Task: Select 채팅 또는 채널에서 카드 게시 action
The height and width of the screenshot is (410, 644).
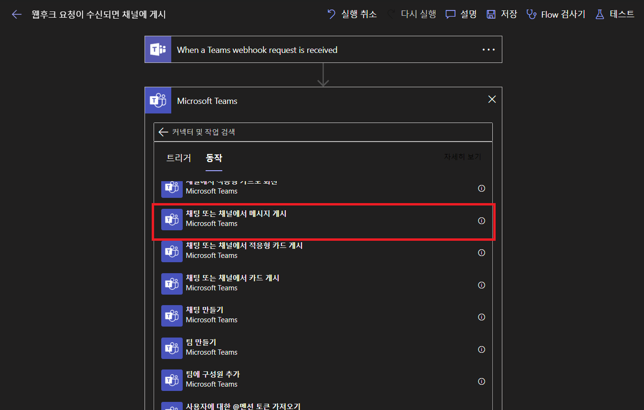Action: click(323, 285)
